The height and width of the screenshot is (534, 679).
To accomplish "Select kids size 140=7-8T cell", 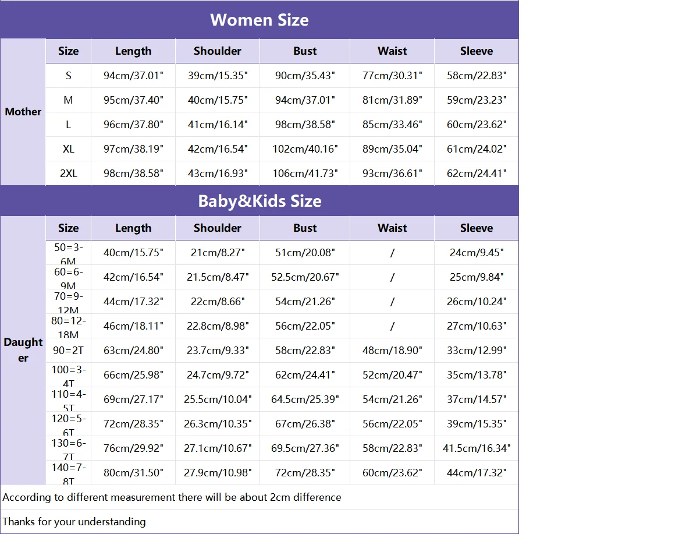I will tap(69, 473).
